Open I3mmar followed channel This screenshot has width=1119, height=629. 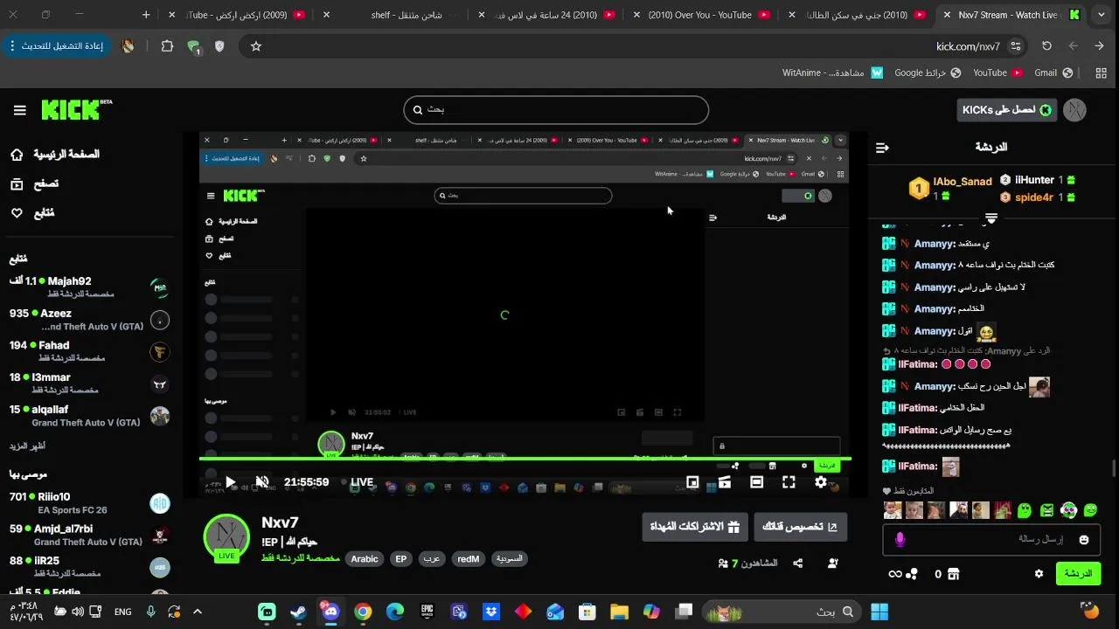[87, 384]
